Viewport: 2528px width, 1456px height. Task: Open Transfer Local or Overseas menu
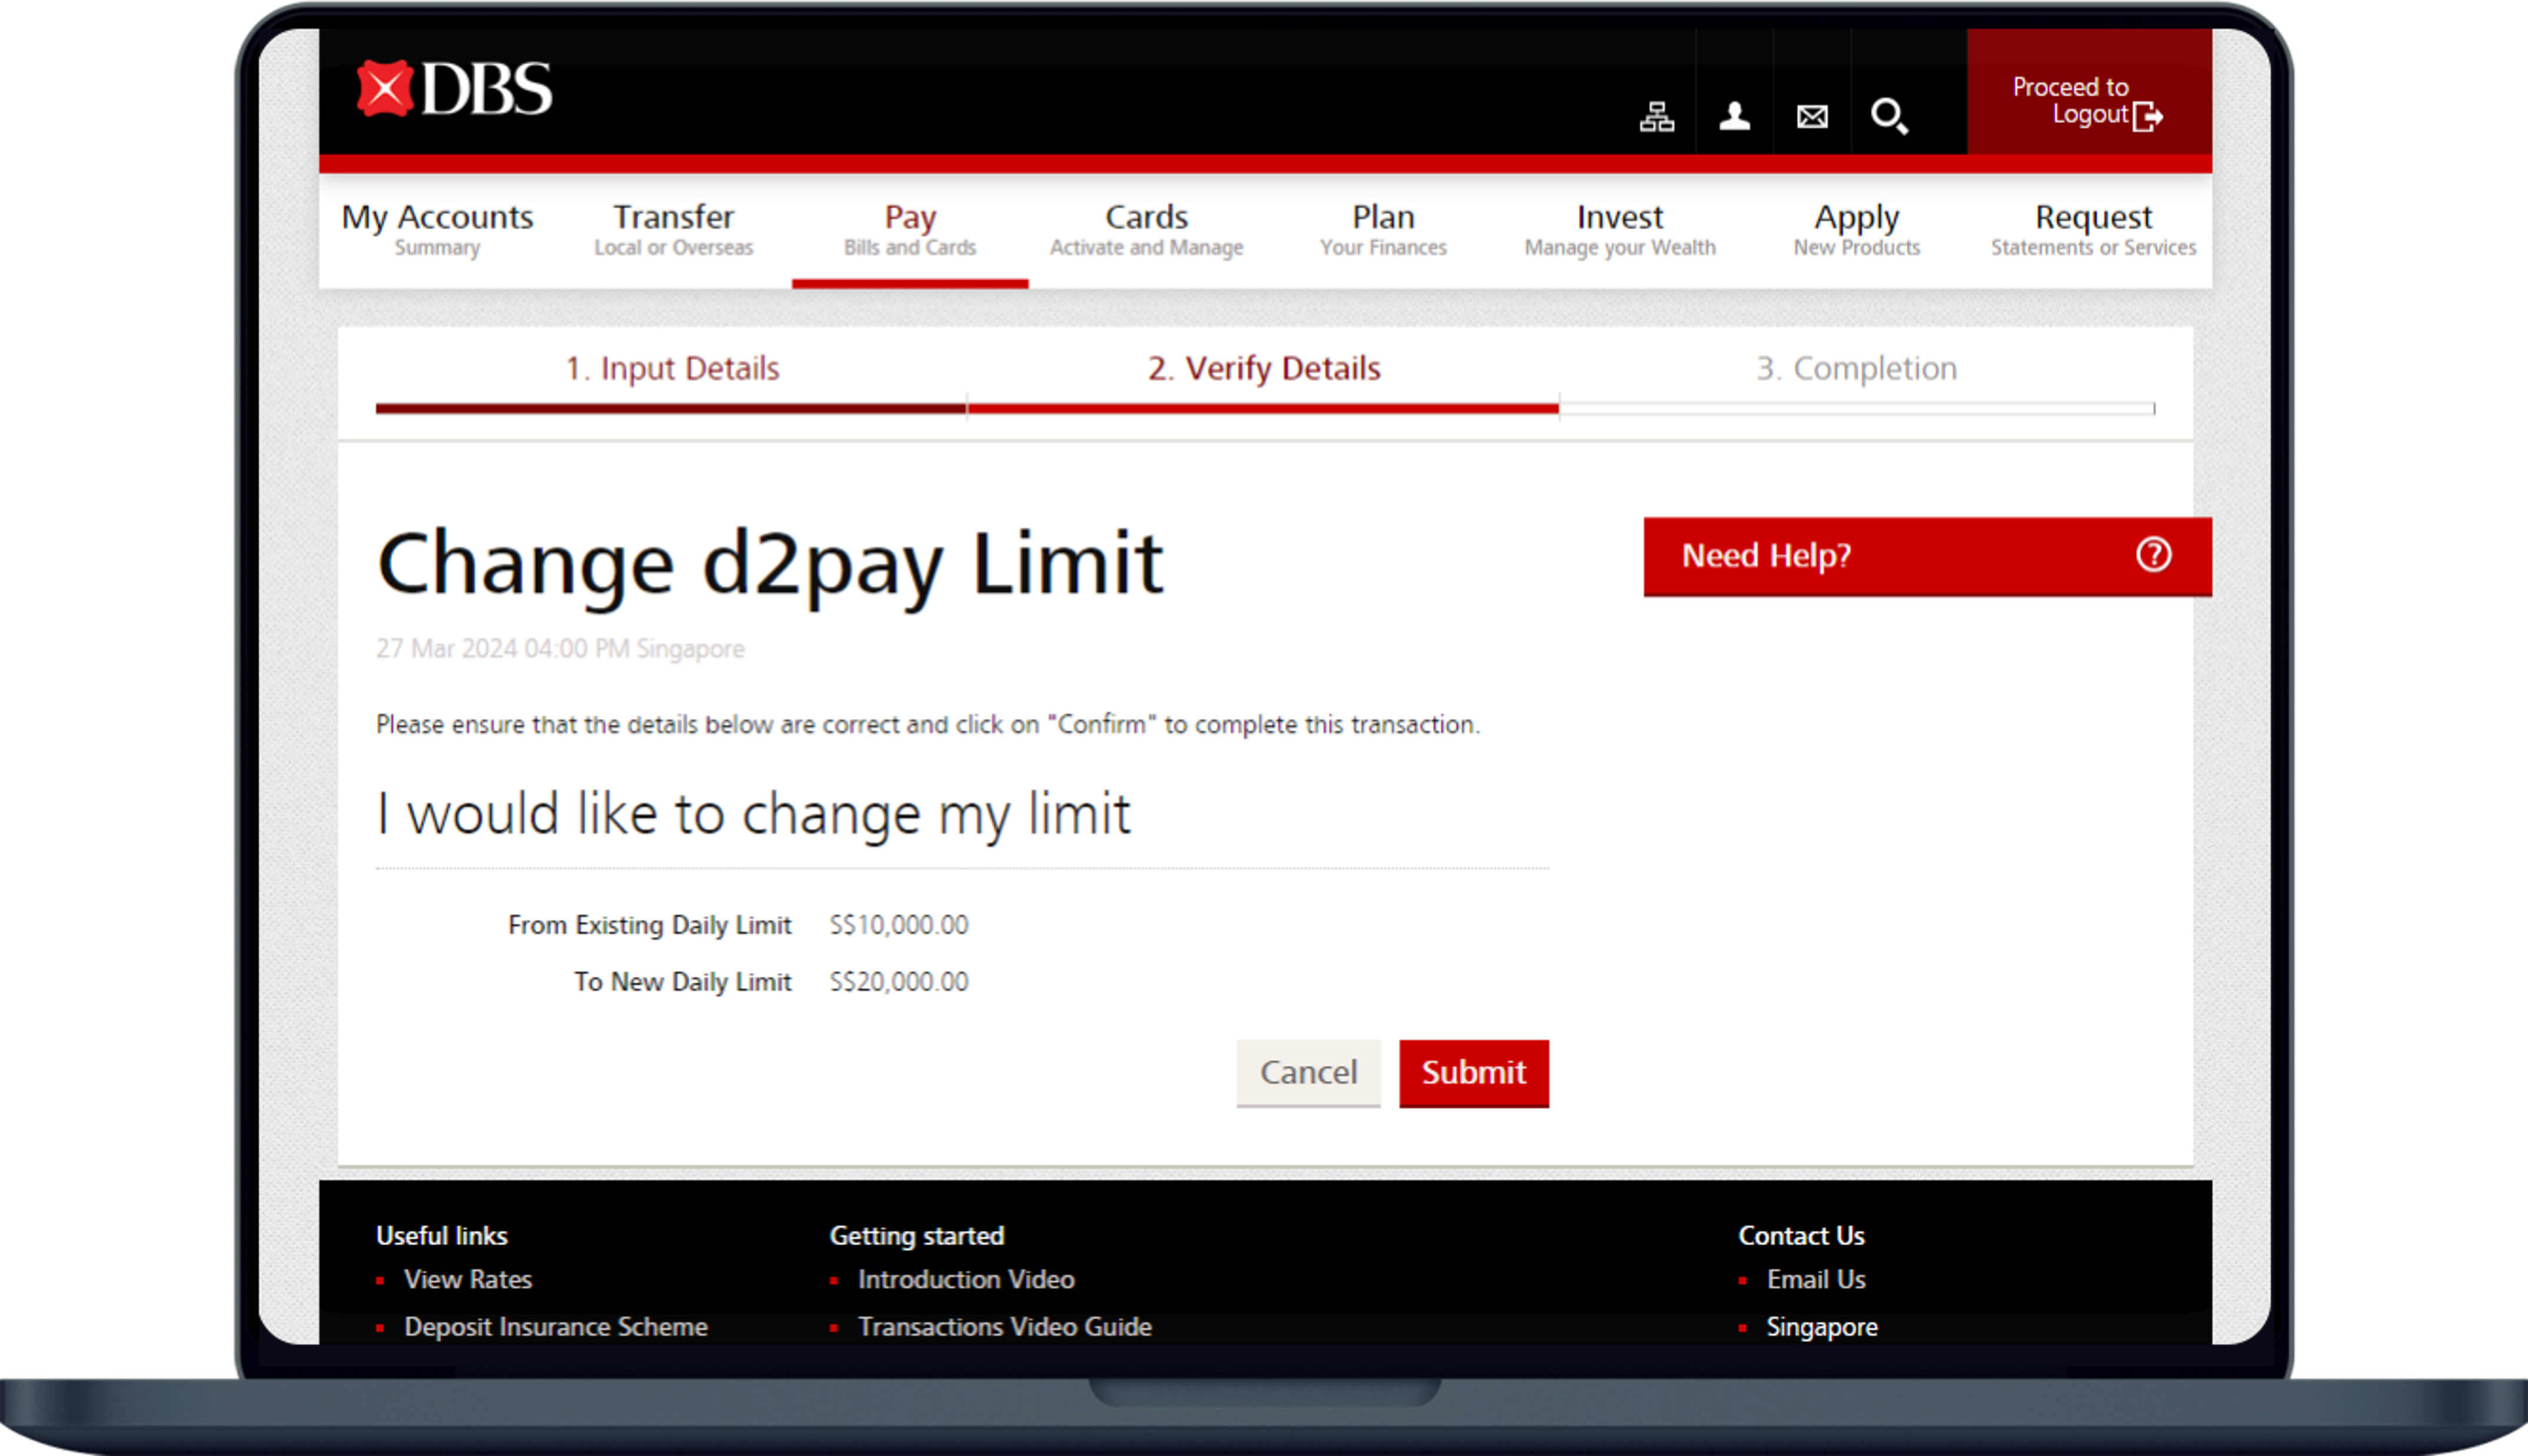673,230
